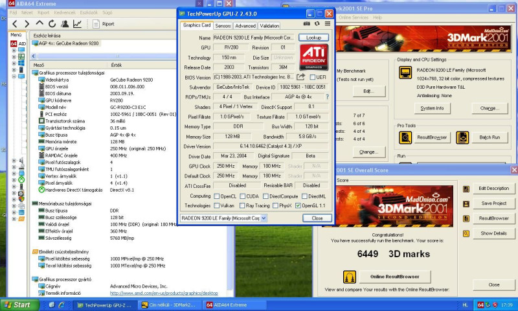The height and width of the screenshot is (311, 518).
Task: Expand the Windows logo tree node
Action: click(x=14, y=63)
